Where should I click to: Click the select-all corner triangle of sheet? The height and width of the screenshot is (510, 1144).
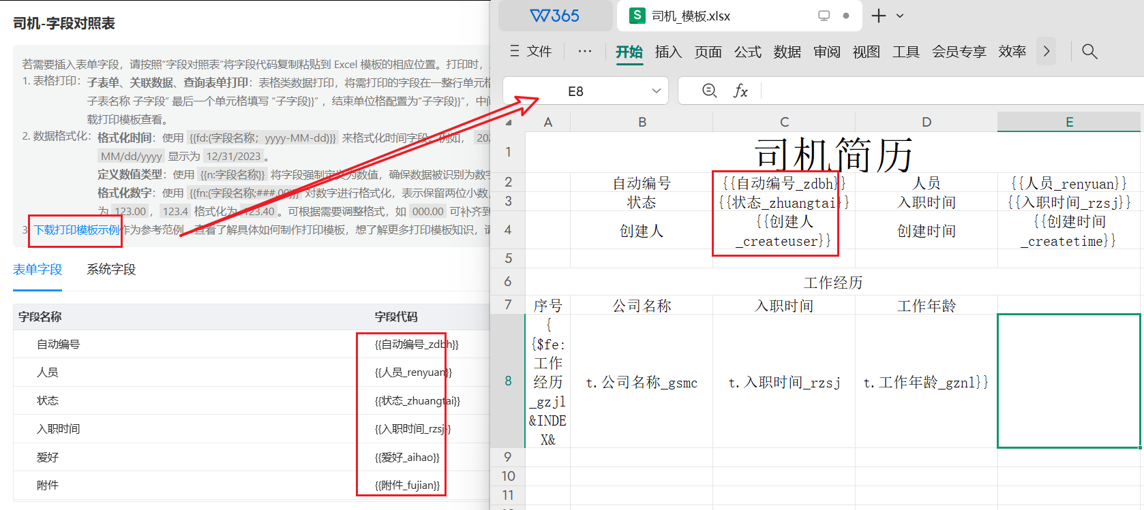pyautogui.click(x=509, y=123)
